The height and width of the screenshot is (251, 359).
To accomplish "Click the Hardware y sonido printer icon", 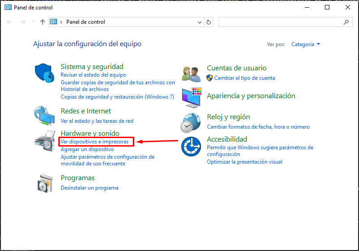I will [45, 141].
